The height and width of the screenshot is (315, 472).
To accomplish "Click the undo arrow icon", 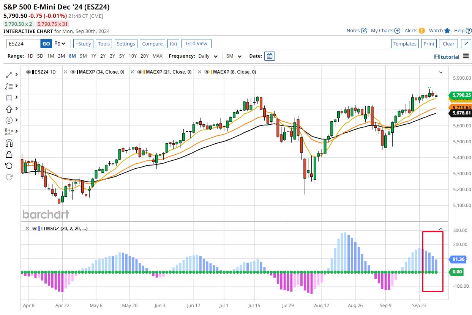I will 9,166.
